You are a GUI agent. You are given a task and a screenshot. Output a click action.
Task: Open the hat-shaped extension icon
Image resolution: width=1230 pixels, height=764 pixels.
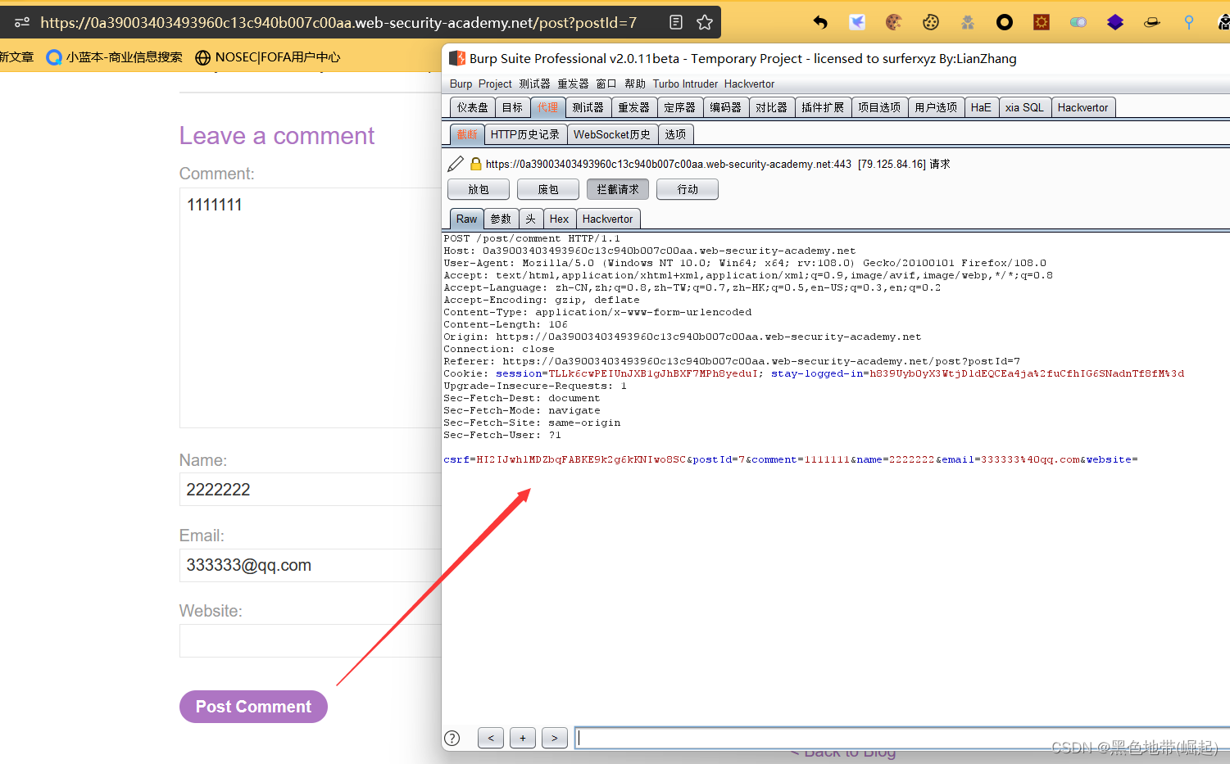(x=1152, y=22)
